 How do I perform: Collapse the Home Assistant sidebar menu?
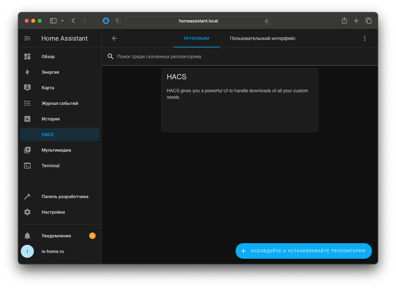[27, 38]
